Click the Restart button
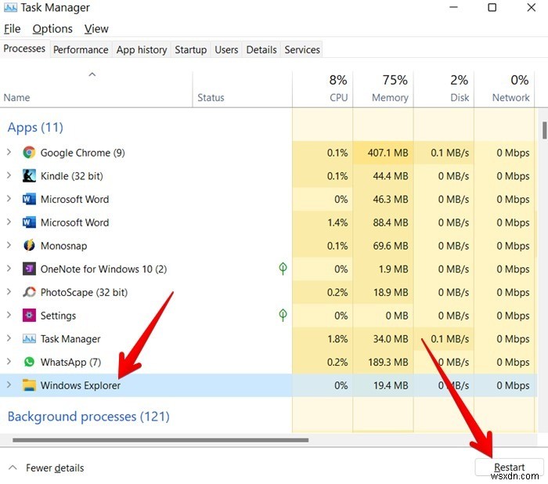 (509, 468)
